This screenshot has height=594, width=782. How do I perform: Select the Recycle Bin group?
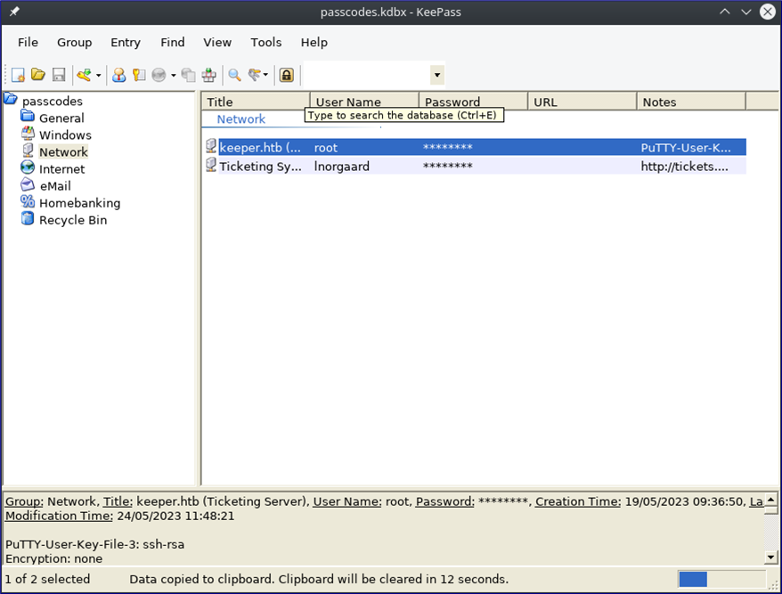tap(73, 220)
